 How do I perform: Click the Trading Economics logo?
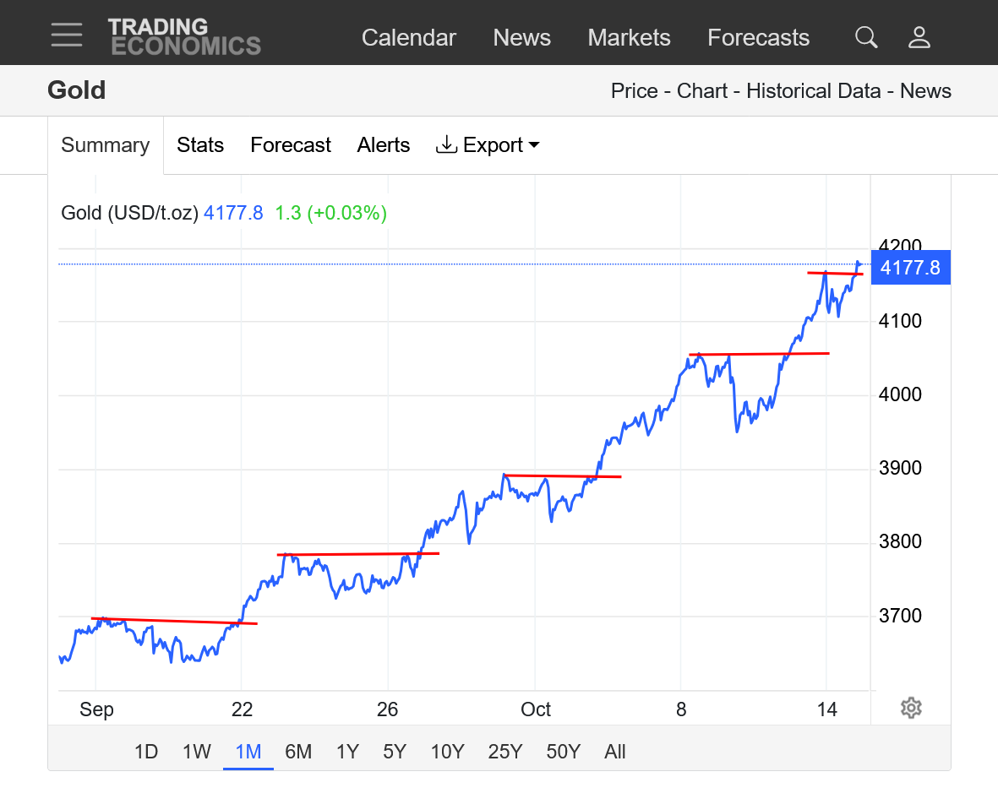184,36
